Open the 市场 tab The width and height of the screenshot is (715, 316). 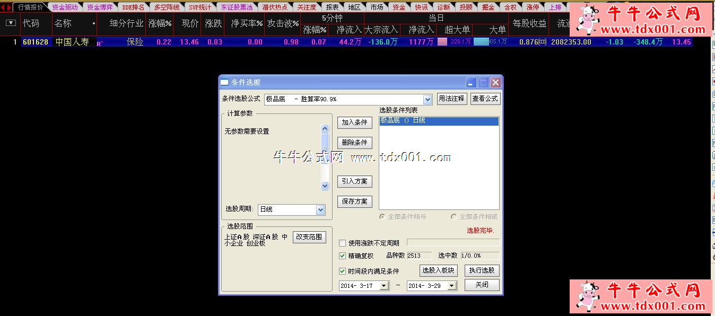pos(377,7)
